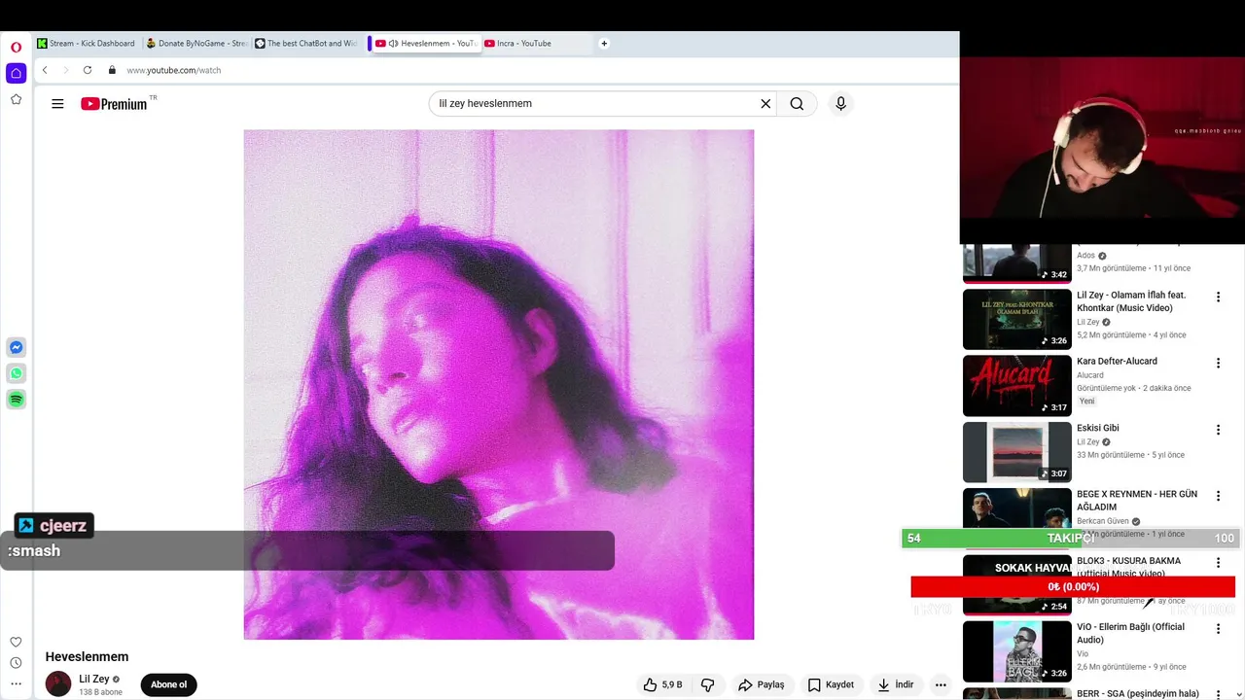Open WhatsApp in Opera sidebar
The image size is (1245, 700).
tap(16, 373)
